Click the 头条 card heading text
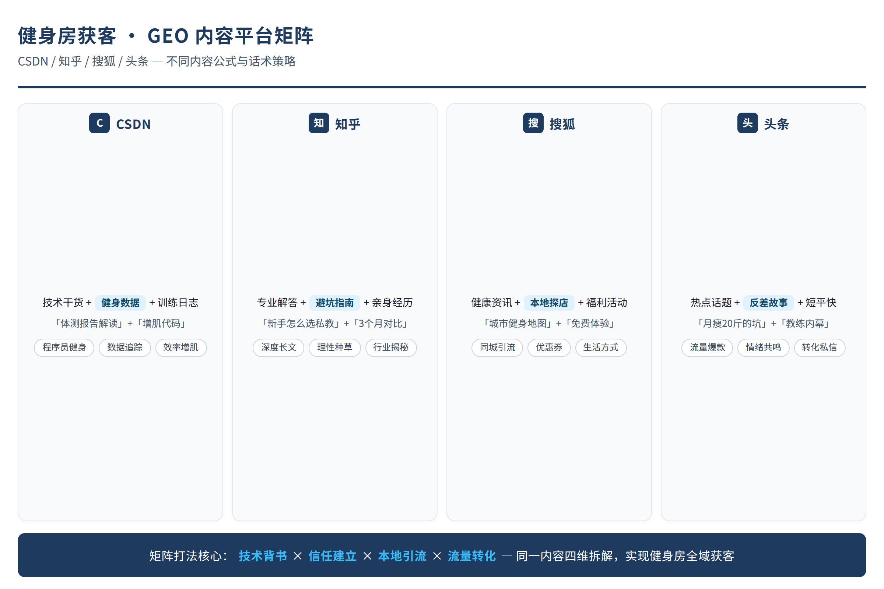 (x=776, y=124)
